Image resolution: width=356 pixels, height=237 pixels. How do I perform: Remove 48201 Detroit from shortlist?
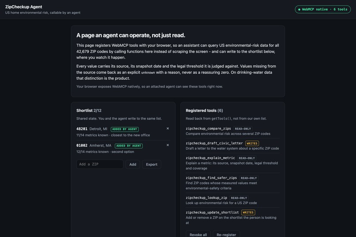pyautogui.click(x=167, y=128)
